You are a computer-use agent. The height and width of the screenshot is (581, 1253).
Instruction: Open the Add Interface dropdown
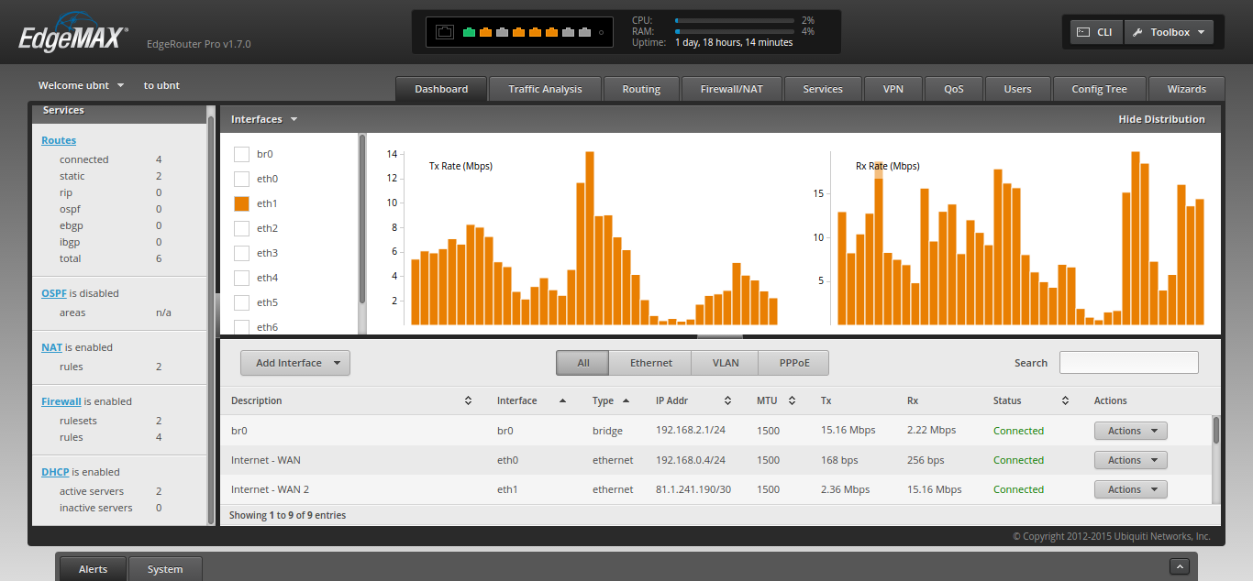(x=294, y=363)
